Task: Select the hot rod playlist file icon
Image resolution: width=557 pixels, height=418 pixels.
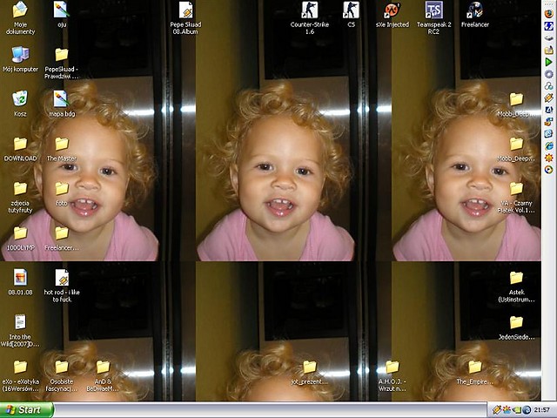Action: (x=62, y=286)
